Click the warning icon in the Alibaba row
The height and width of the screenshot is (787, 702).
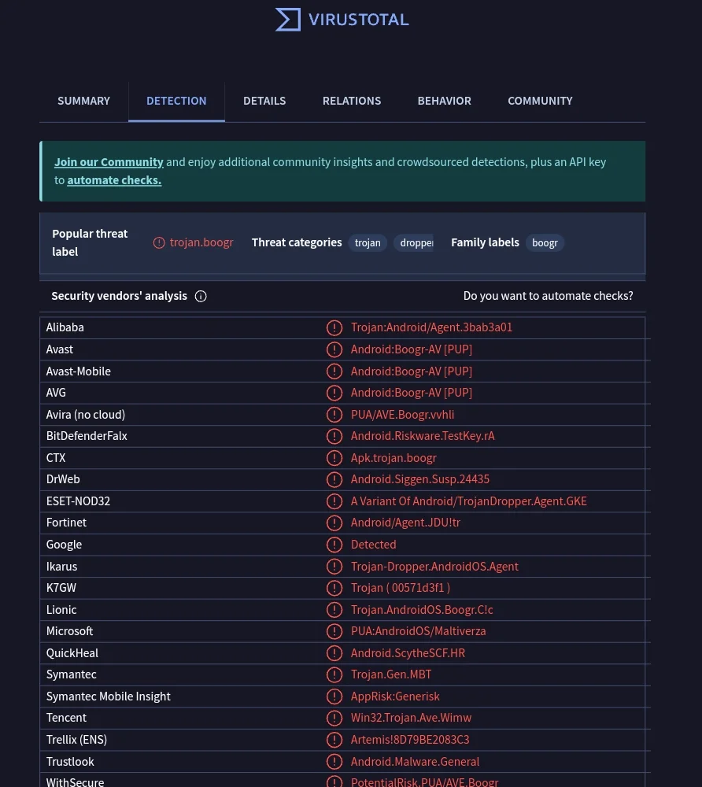click(x=334, y=327)
